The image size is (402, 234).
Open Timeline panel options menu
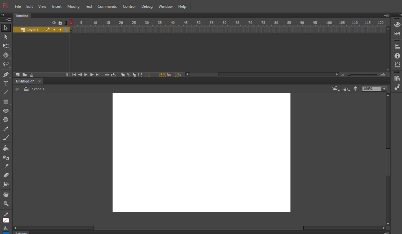(x=386, y=16)
